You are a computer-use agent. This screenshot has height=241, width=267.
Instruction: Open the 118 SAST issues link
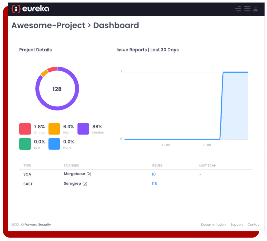click(x=154, y=184)
